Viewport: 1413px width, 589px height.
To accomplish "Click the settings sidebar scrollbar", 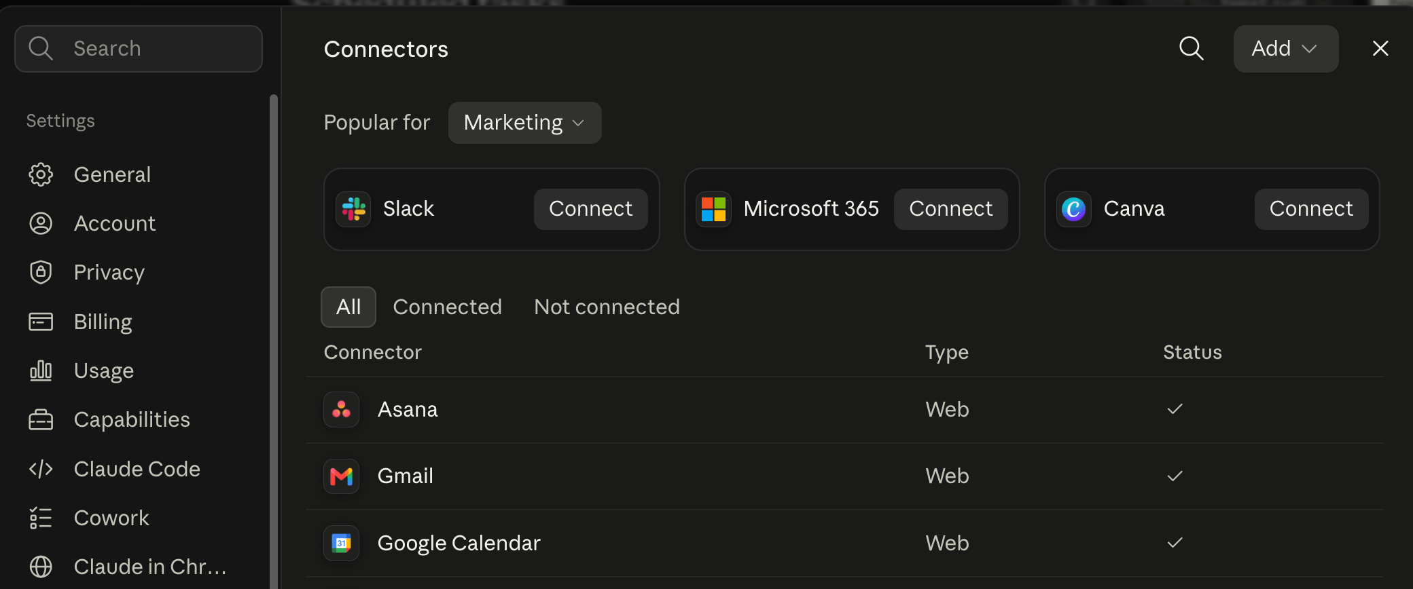I will [274, 341].
